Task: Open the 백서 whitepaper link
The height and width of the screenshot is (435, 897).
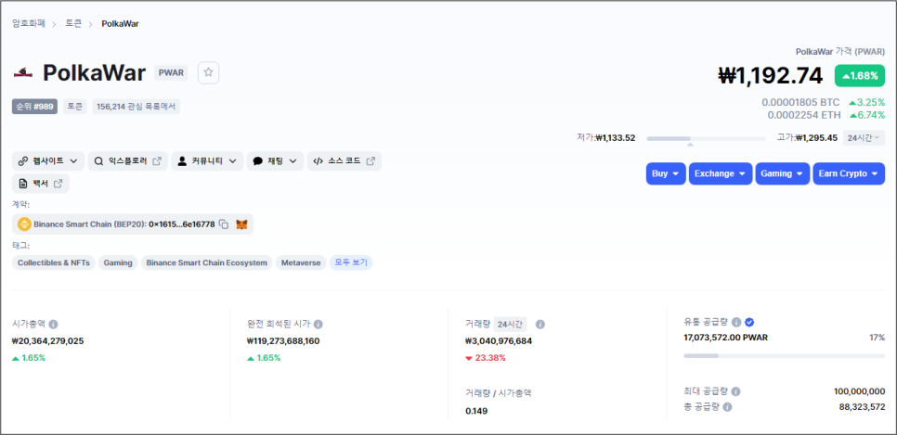Action: pyautogui.click(x=41, y=184)
